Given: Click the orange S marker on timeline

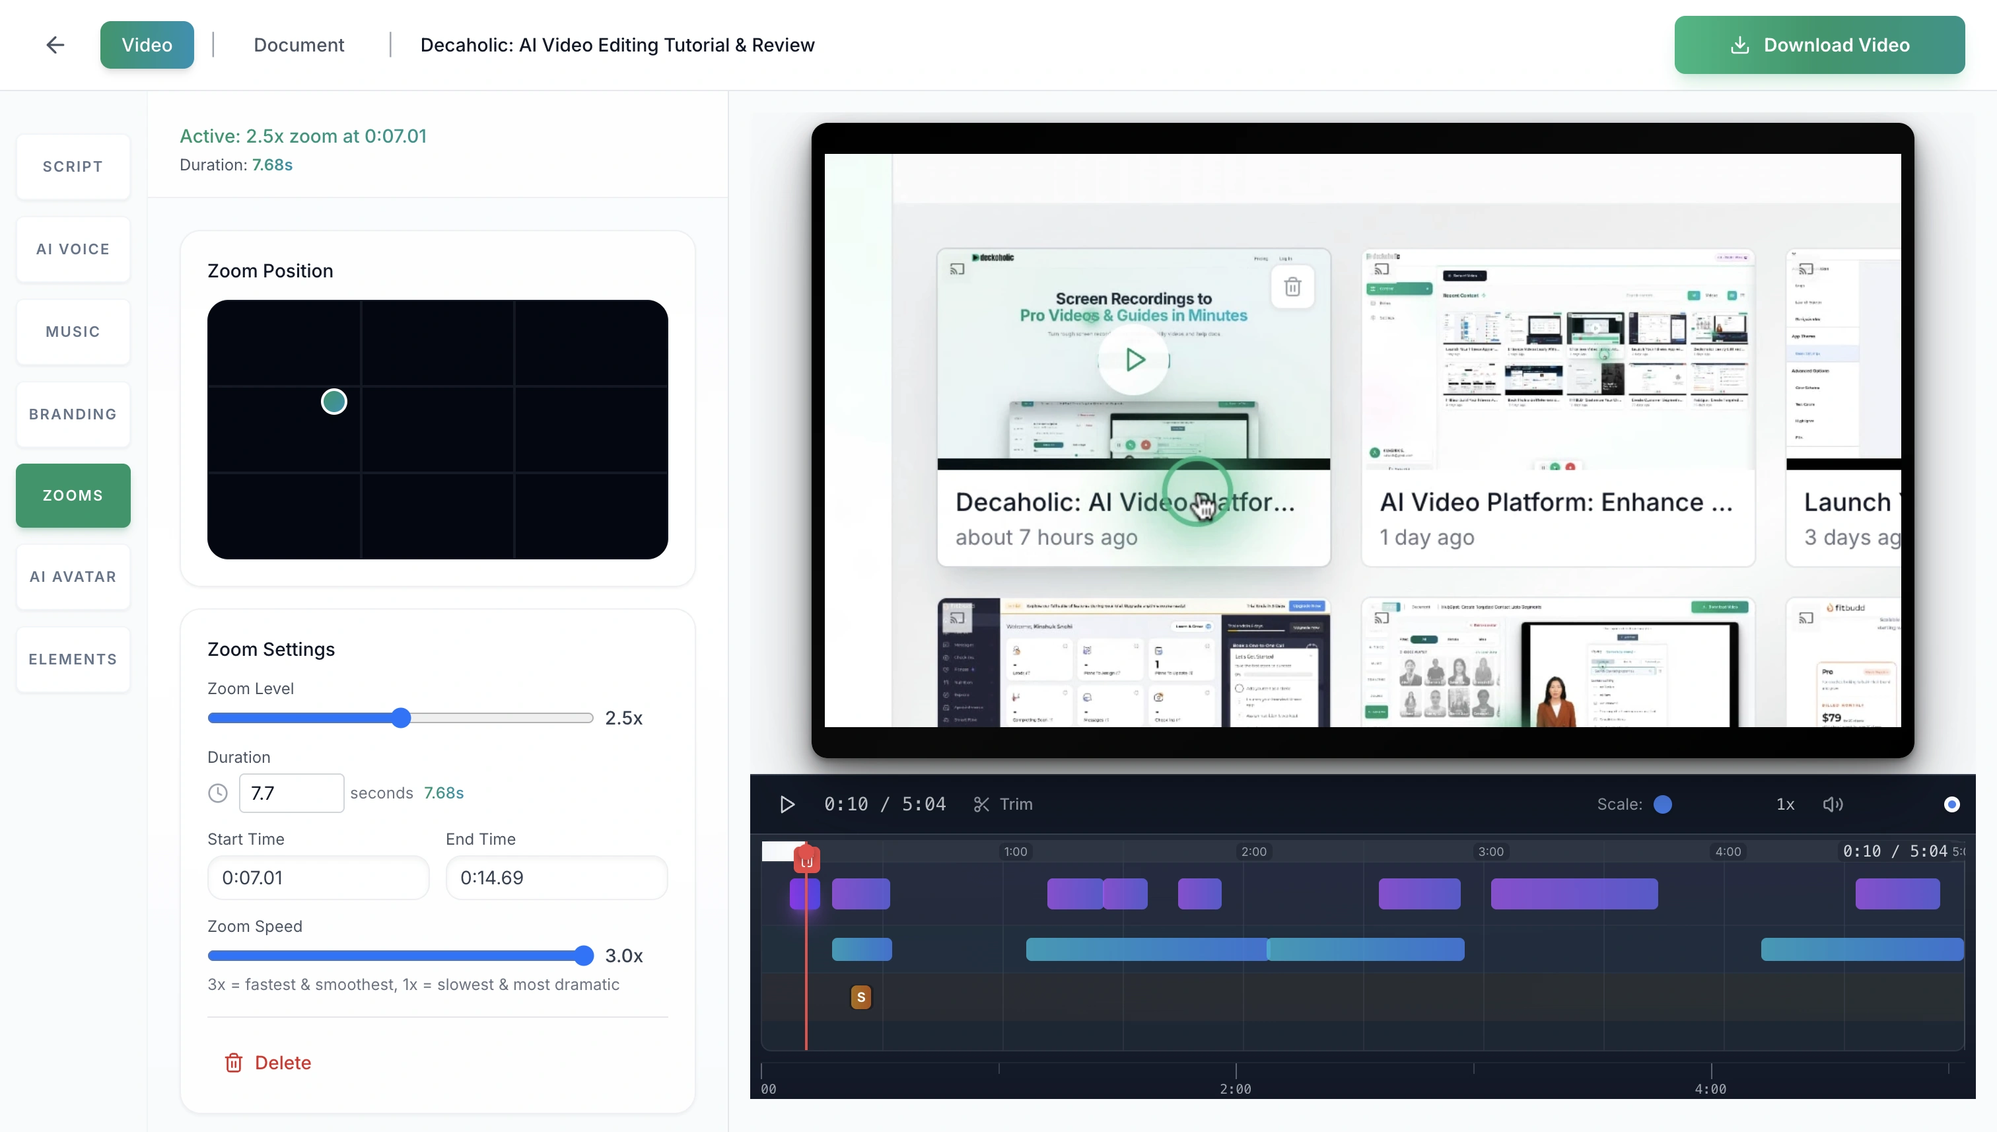Looking at the screenshot, I should coord(860,997).
